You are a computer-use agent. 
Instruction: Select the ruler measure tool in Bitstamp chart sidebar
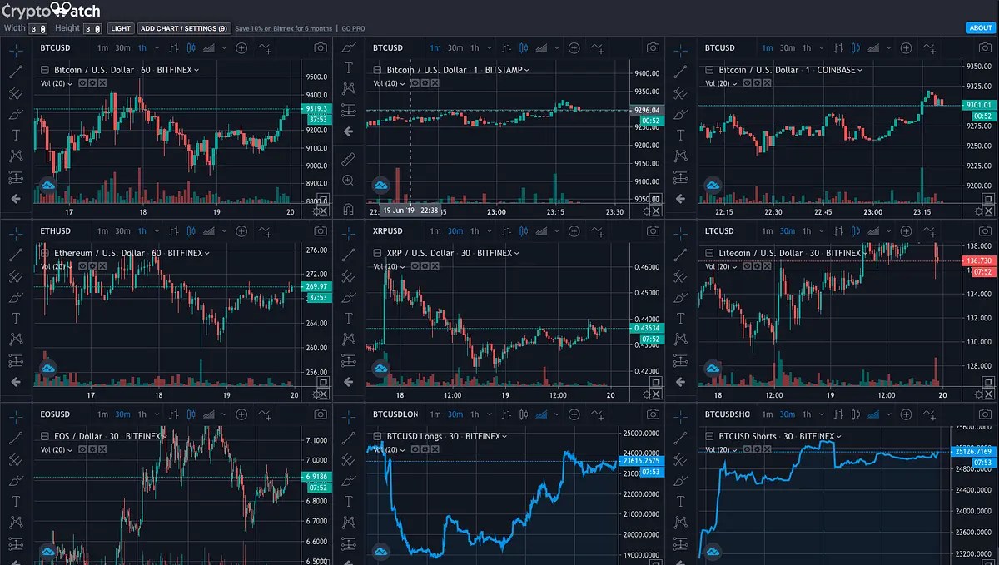(349, 157)
